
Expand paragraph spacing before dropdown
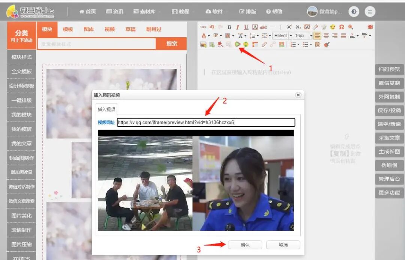(x=358, y=36)
